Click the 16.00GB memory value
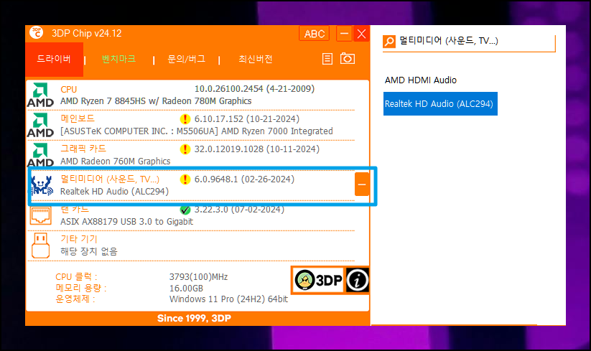 click(x=186, y=288)
